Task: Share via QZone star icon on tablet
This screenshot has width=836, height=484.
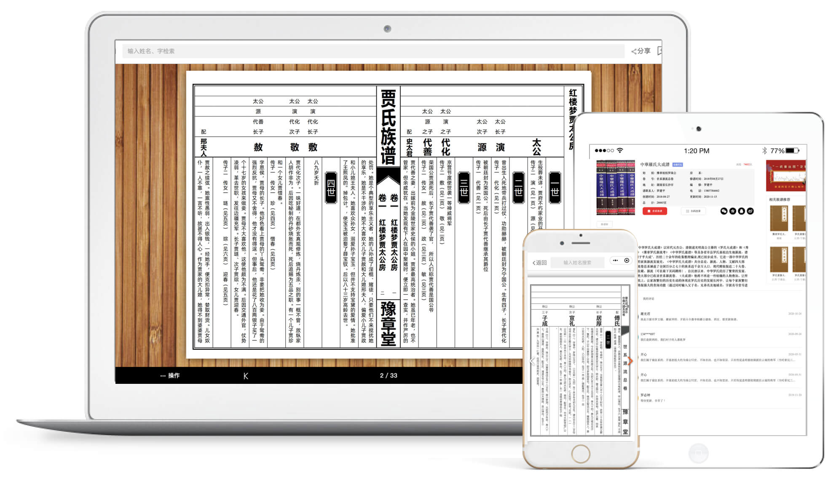Action: 733,211
